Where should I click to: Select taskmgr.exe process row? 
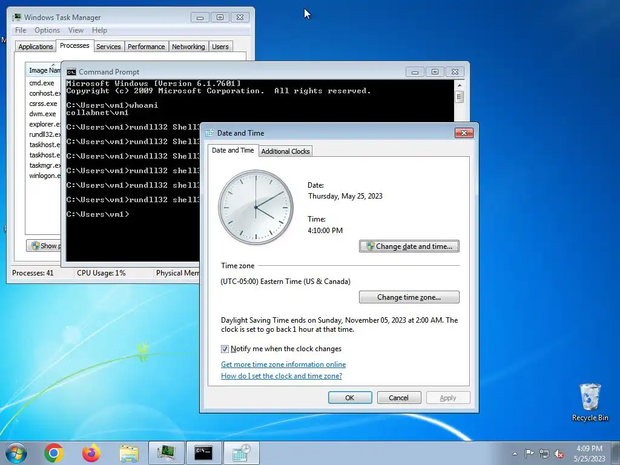coord(44,165)
